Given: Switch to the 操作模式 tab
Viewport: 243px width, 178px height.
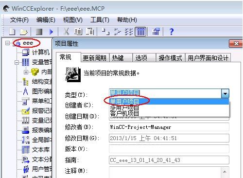Looking at the screenshot, I should (x=170, y=58).
